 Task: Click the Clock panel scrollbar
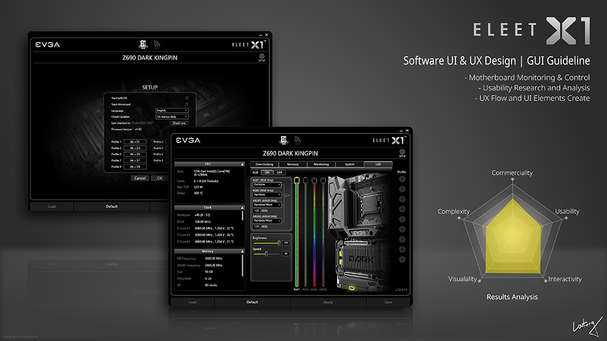243,215
